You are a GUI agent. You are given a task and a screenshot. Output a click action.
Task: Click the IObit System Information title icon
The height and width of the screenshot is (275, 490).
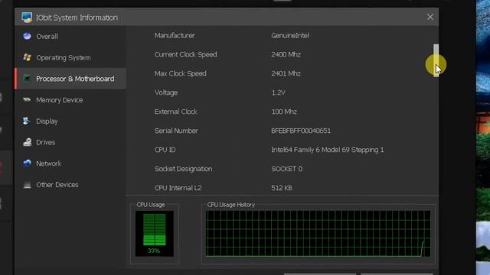click(27, 18)
